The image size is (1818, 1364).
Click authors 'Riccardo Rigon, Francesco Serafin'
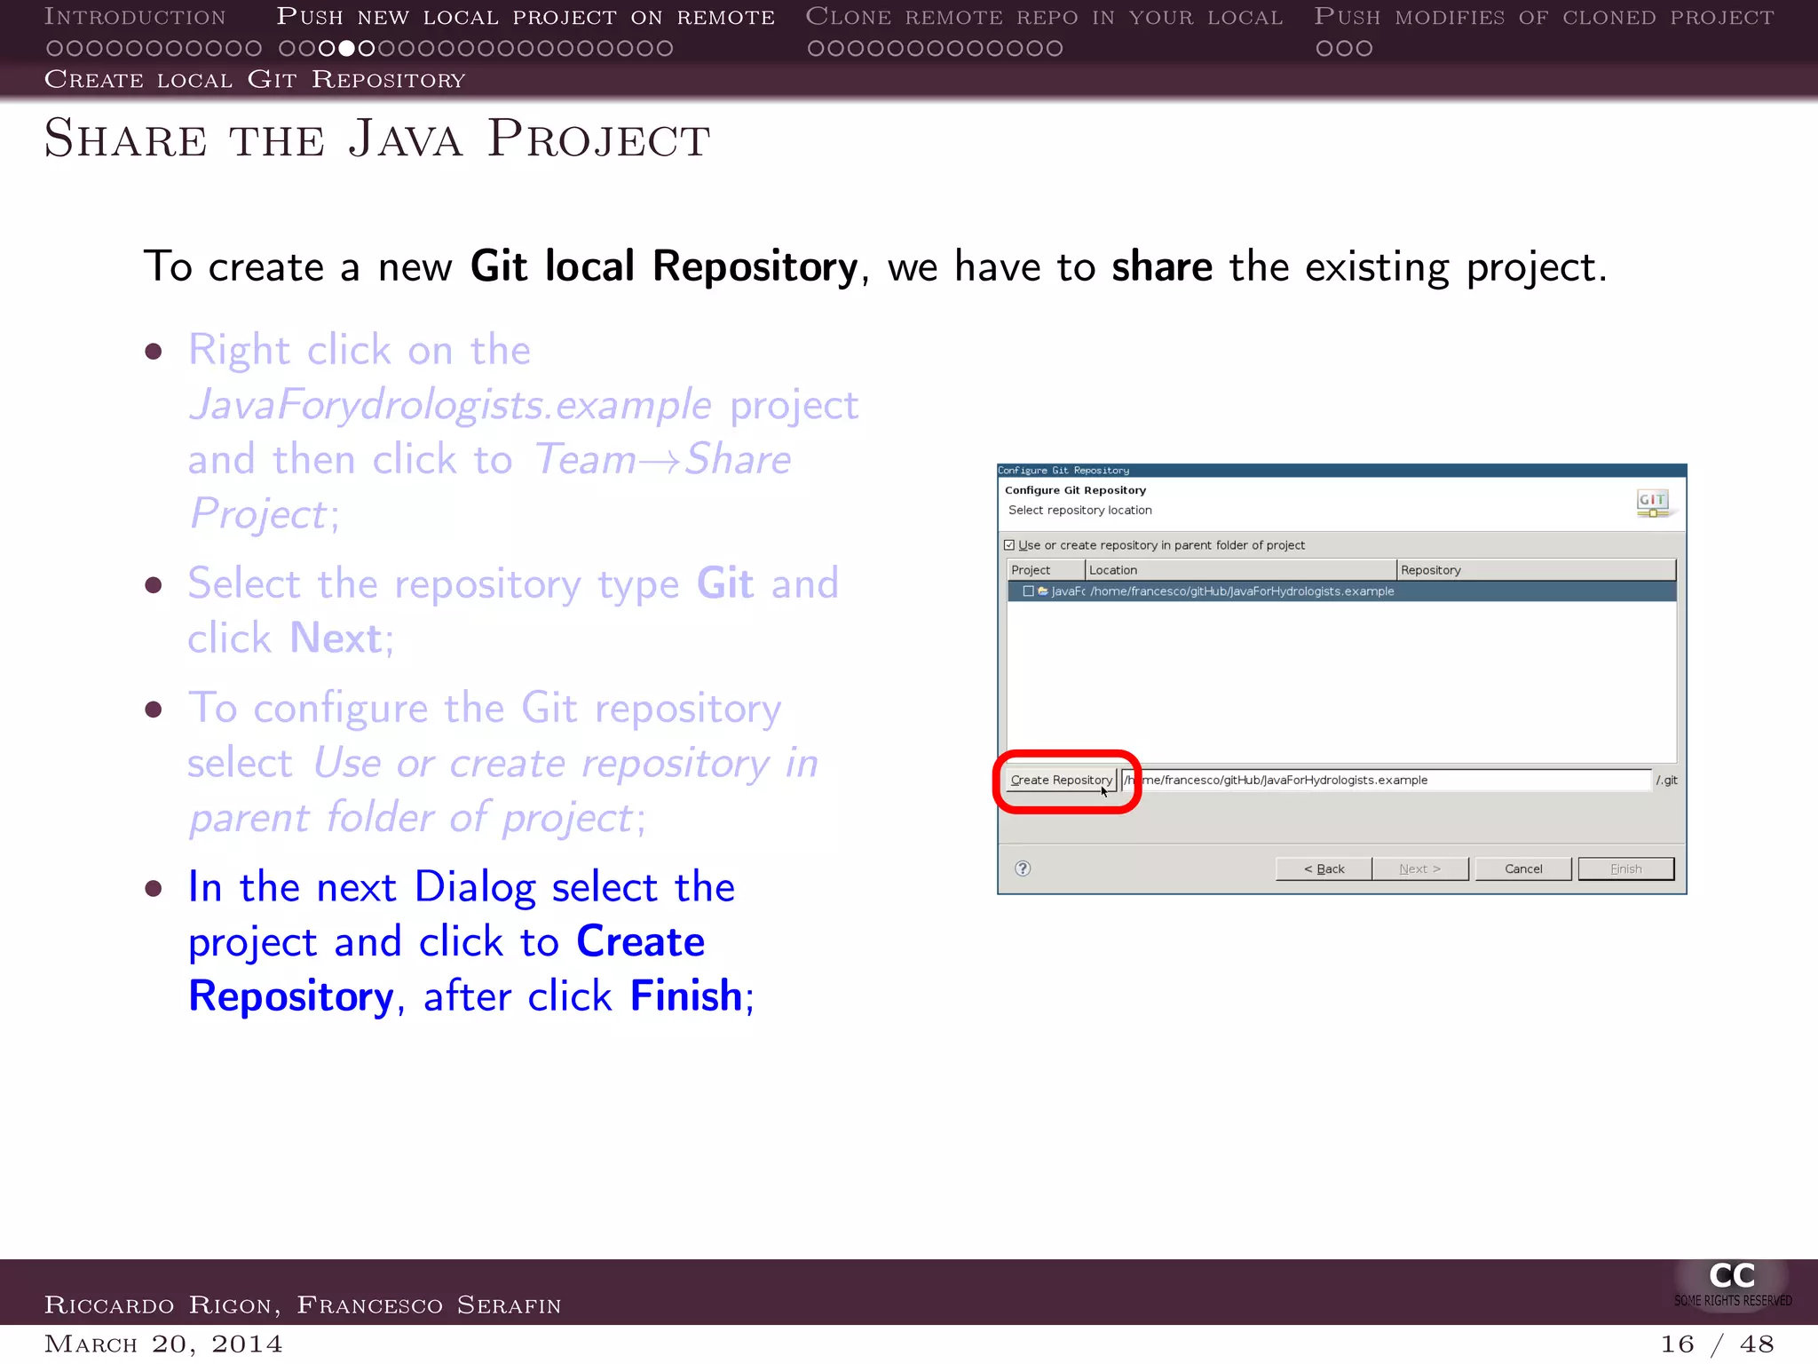point(303,1305)
